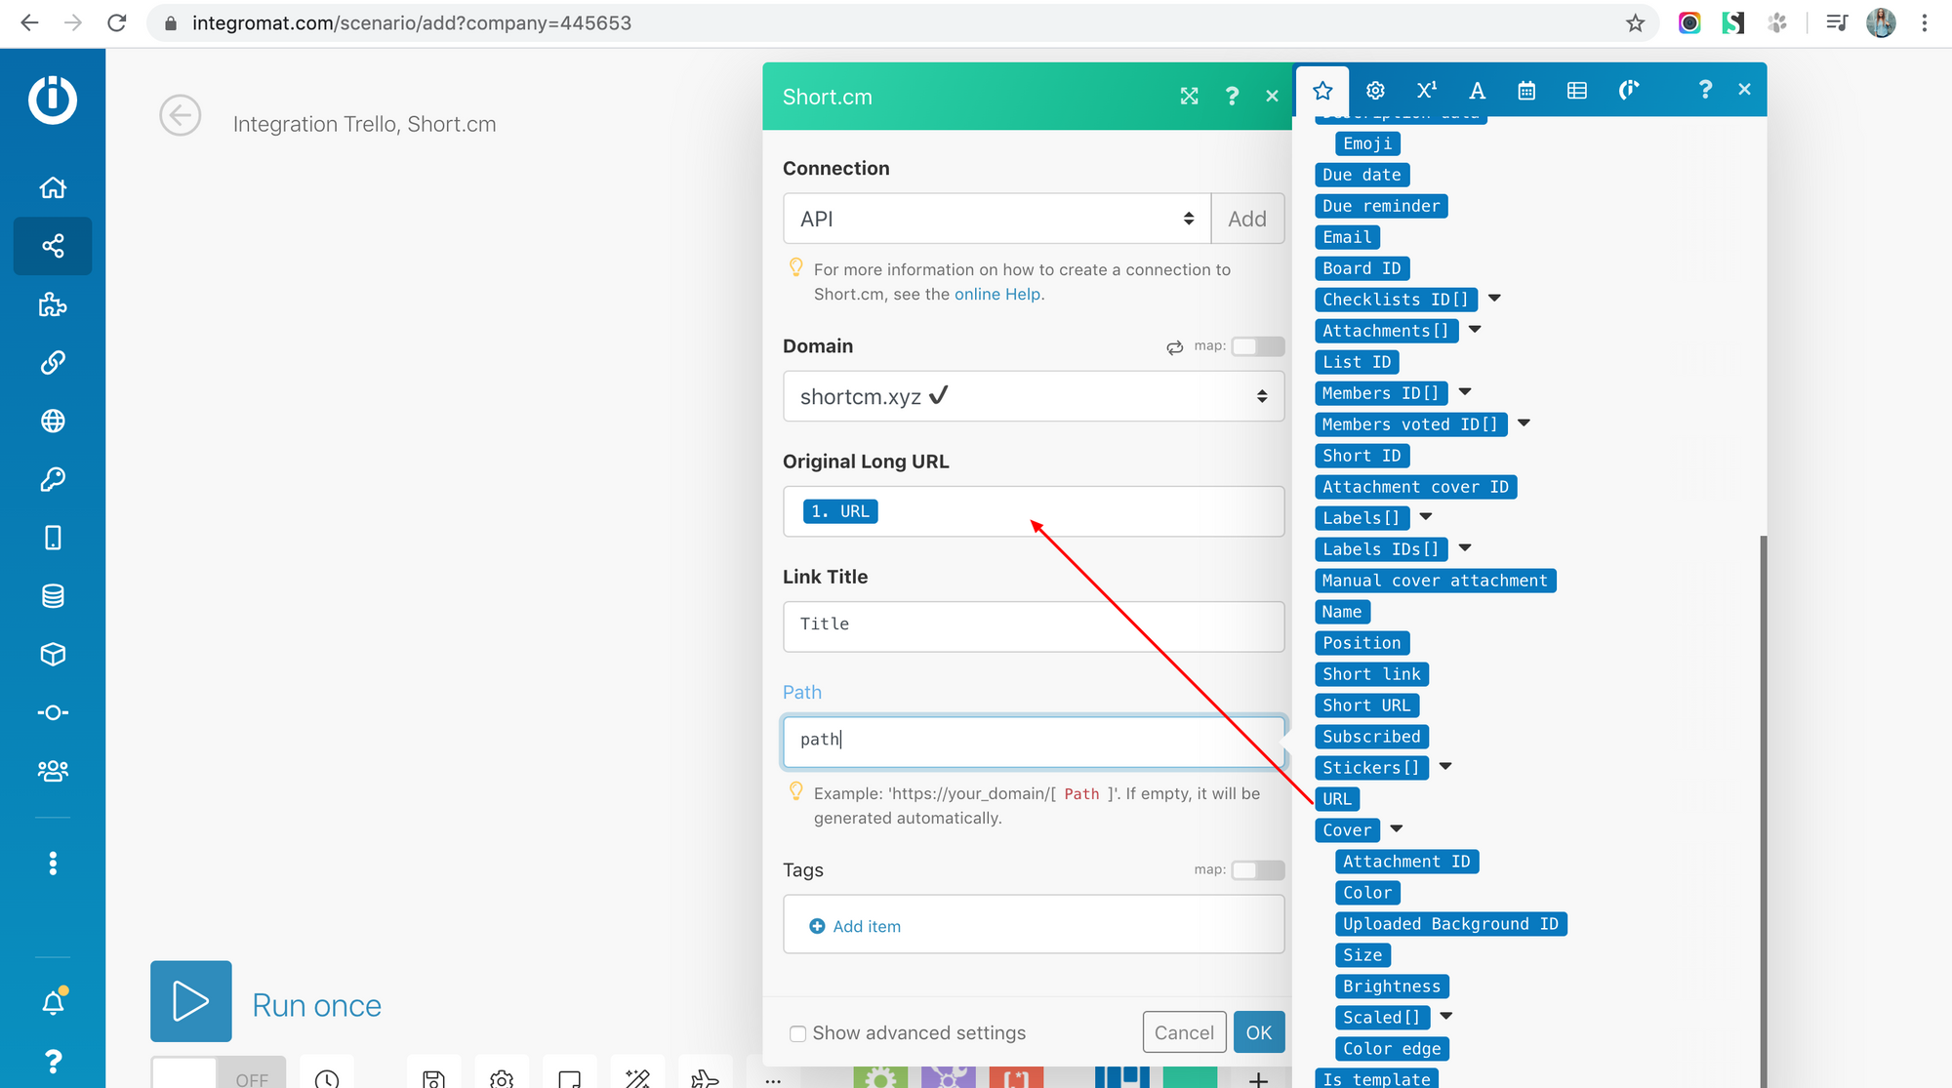Check Show advanced settings
This screenshot has width=1952, height=1088.
tap(798, 1033)
